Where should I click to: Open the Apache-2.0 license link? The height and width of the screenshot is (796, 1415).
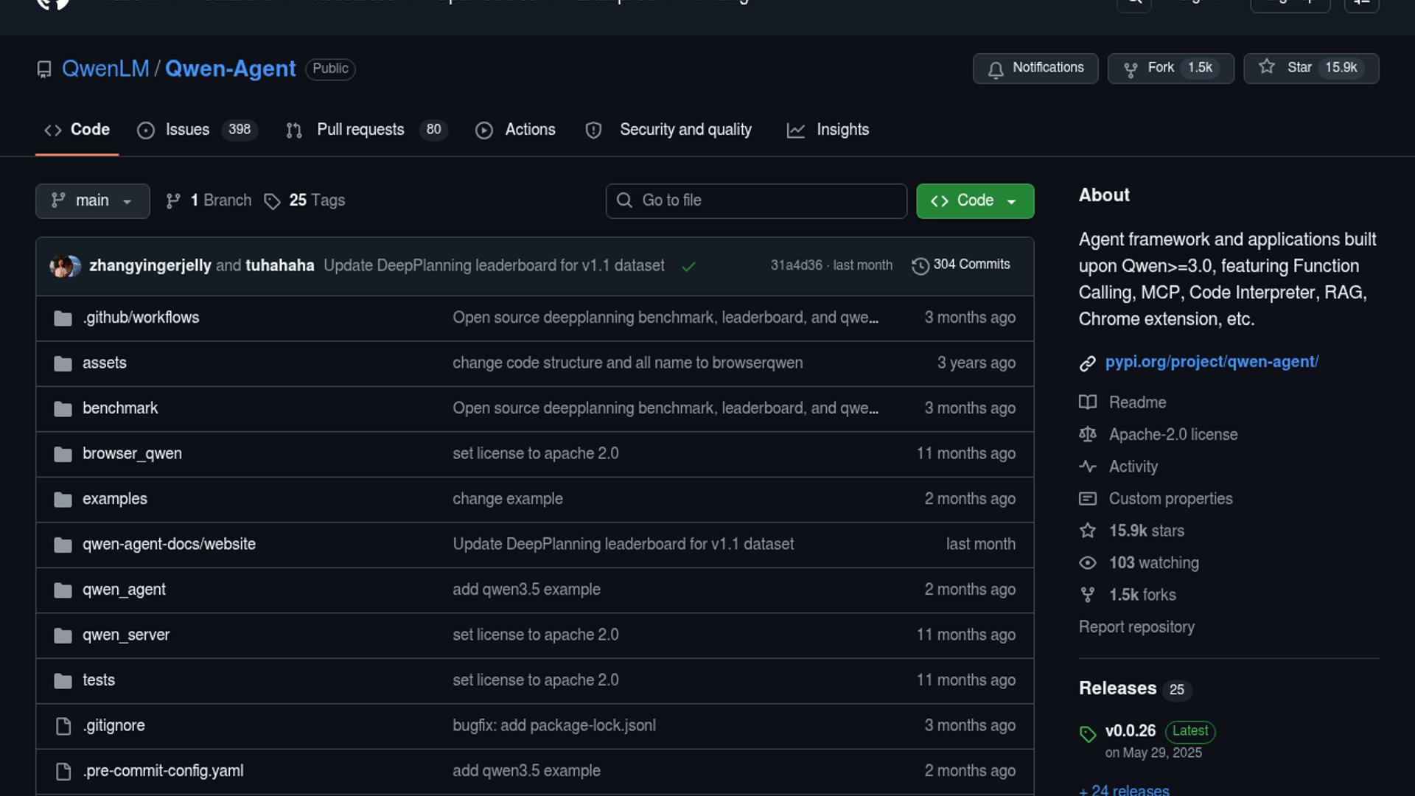(1173, 435)
